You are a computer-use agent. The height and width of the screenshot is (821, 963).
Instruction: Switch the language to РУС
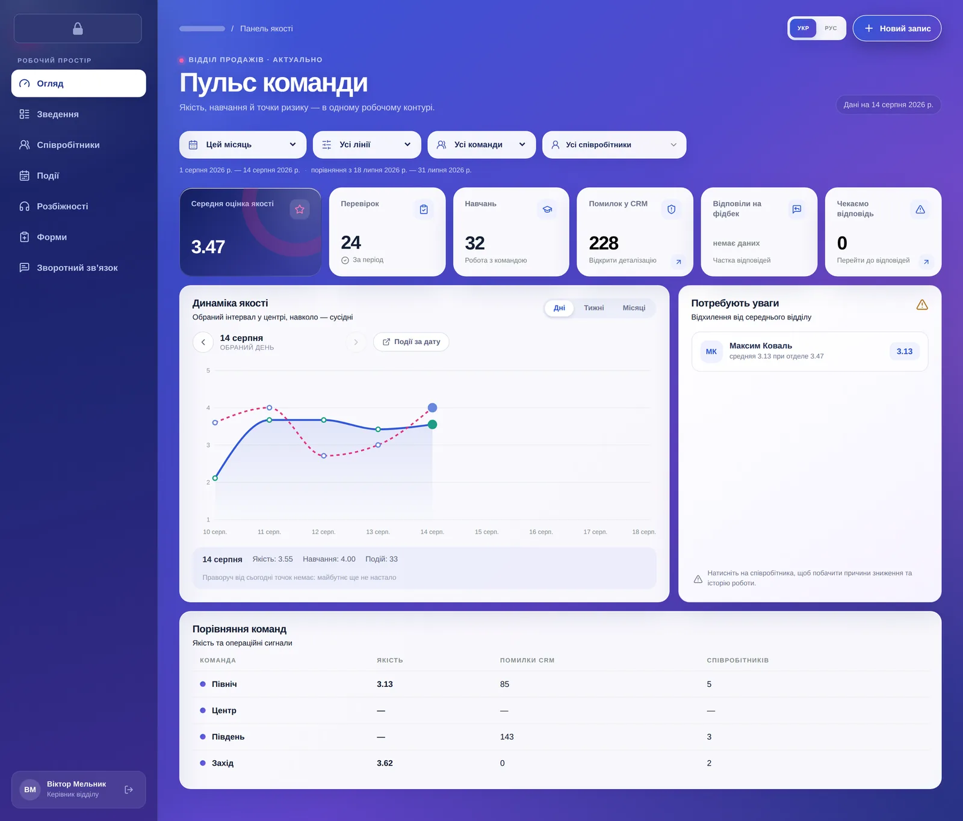(831, 28)
